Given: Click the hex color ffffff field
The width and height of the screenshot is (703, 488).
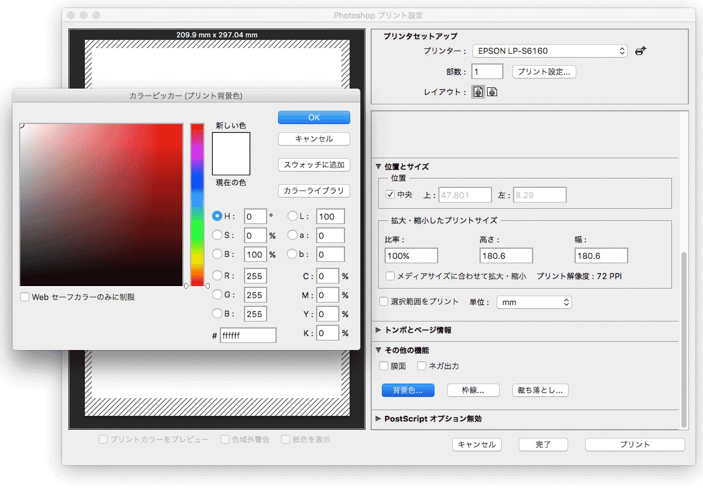Looking at the screenshot, I should click(248, 335).
